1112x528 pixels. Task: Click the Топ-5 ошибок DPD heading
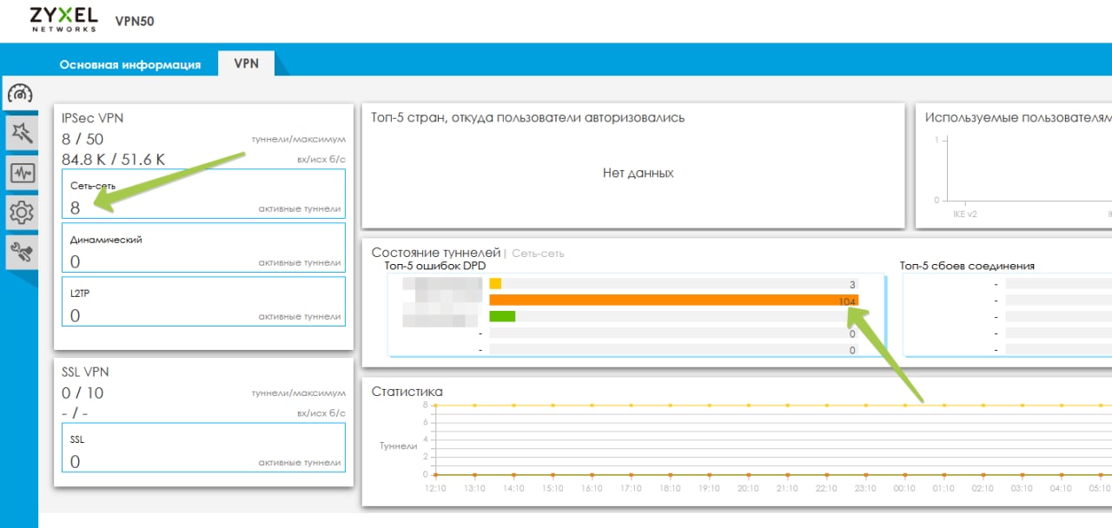click(x=434, y=266)
